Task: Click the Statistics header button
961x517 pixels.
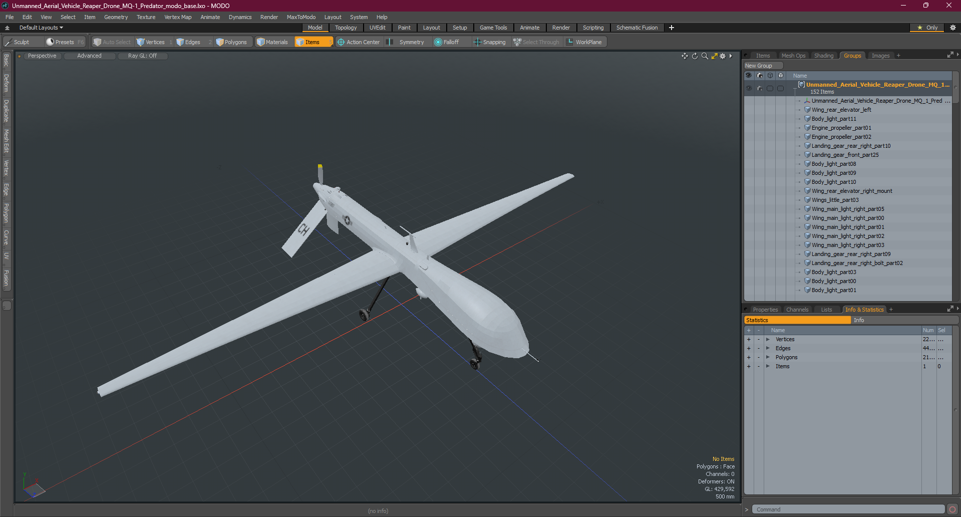Action: [797, 320]
